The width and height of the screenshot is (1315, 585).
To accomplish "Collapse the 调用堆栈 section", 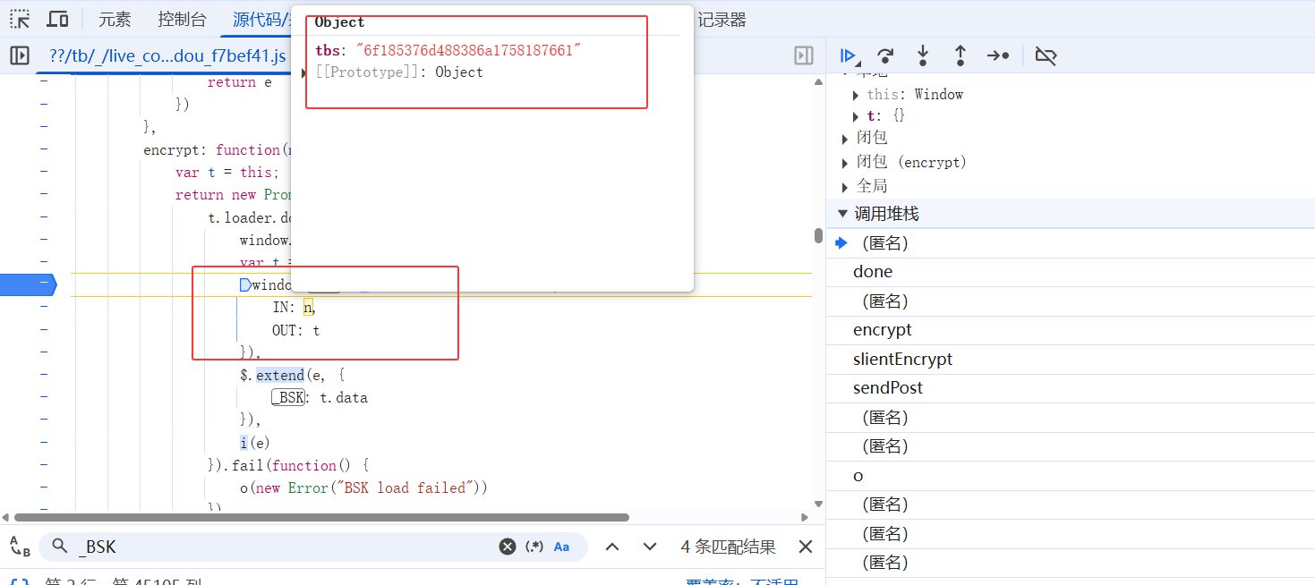I will (x=842, y=213).
